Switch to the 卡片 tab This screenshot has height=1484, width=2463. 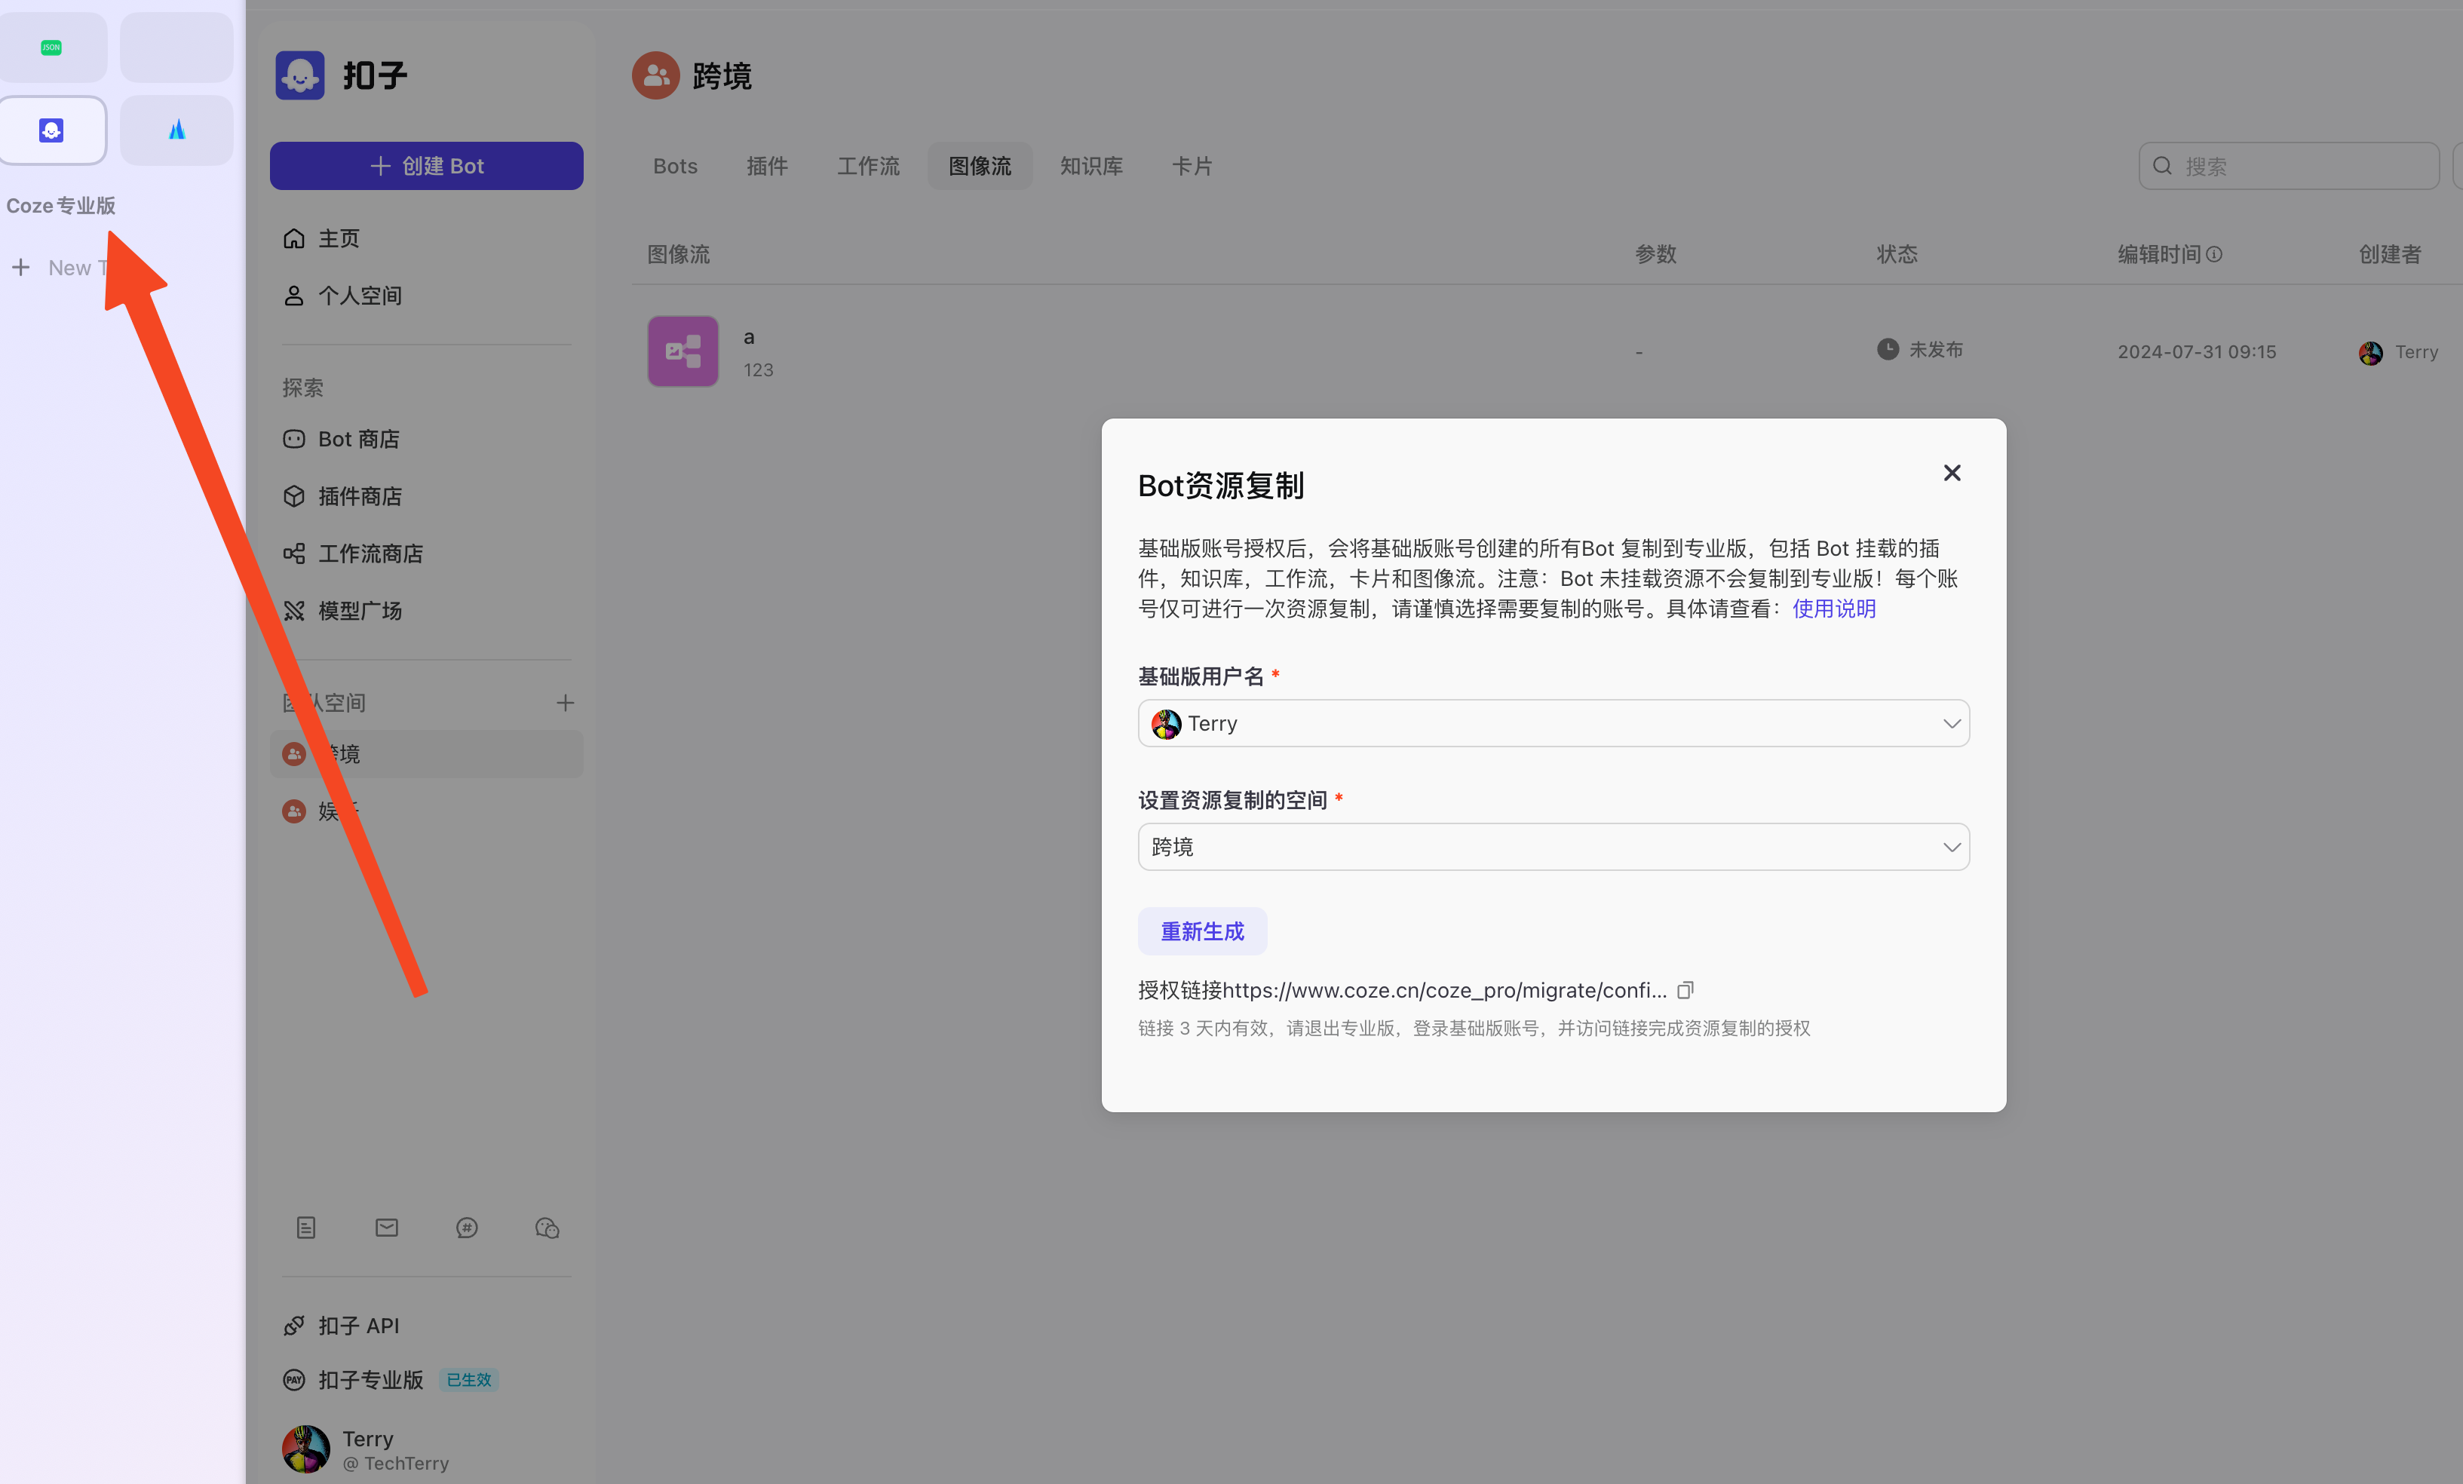pos(1192,166)
